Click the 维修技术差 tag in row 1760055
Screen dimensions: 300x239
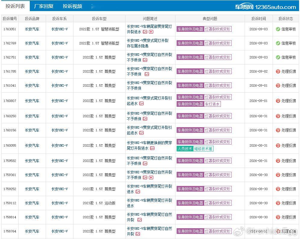[x=203, y=149]
